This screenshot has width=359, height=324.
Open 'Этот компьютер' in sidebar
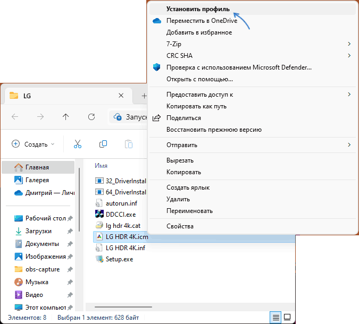point(38,308)
